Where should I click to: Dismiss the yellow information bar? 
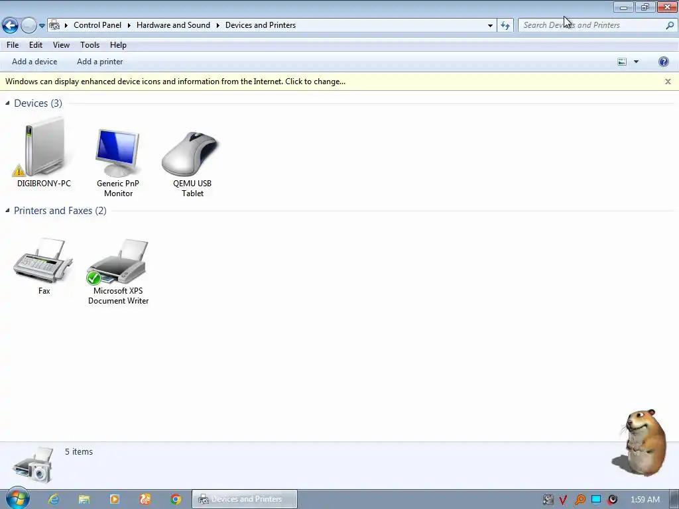tap(668, 82)
